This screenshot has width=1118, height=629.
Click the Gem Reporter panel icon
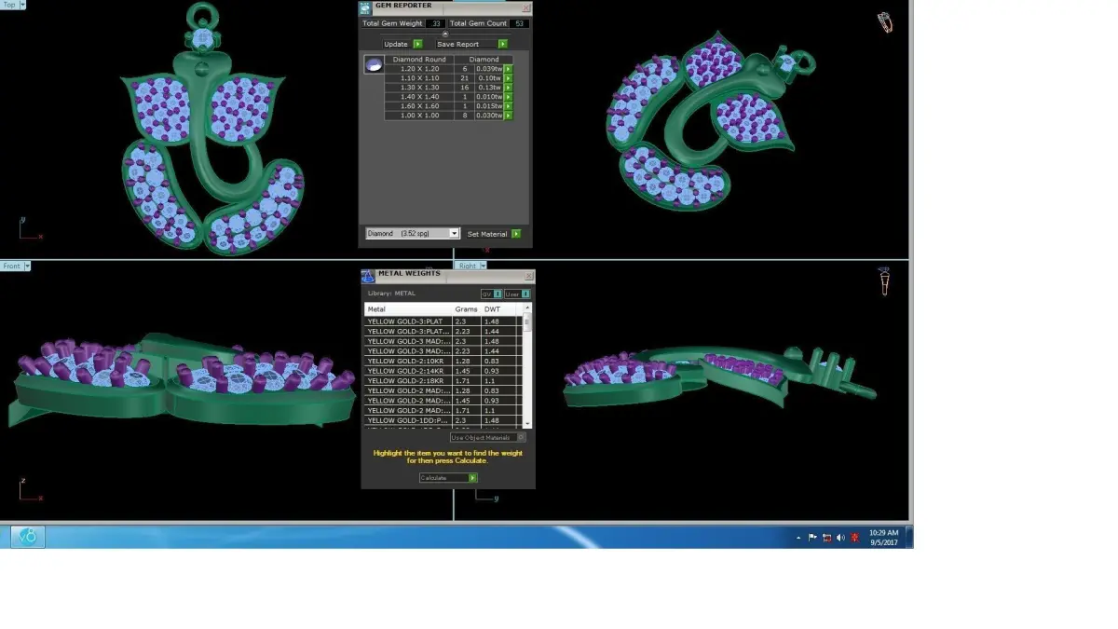tap(366, 7)
